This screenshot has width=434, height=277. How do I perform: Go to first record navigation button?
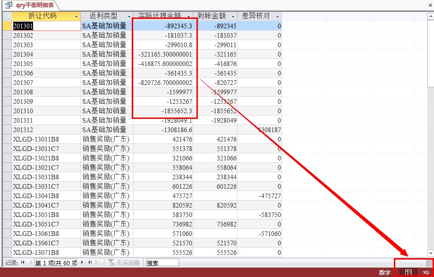tap(23, 262)
